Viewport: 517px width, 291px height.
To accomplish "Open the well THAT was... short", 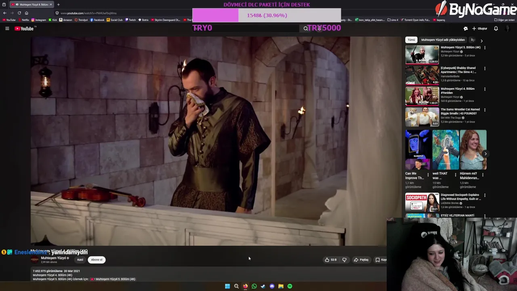I will [446, 150].
